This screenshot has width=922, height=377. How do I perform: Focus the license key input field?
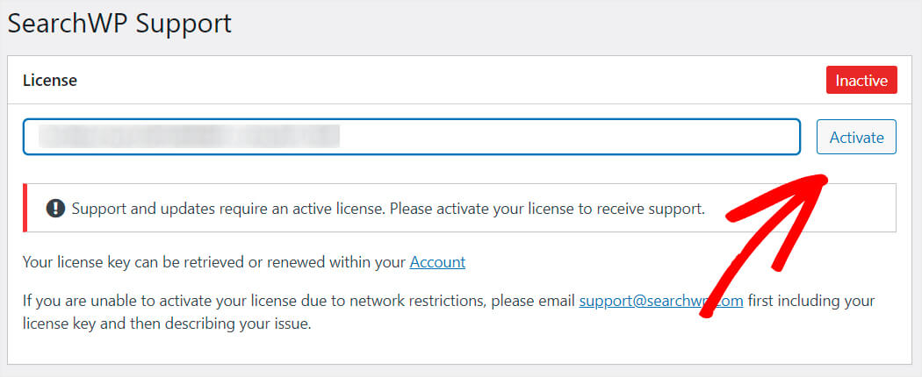pos(412,138)
